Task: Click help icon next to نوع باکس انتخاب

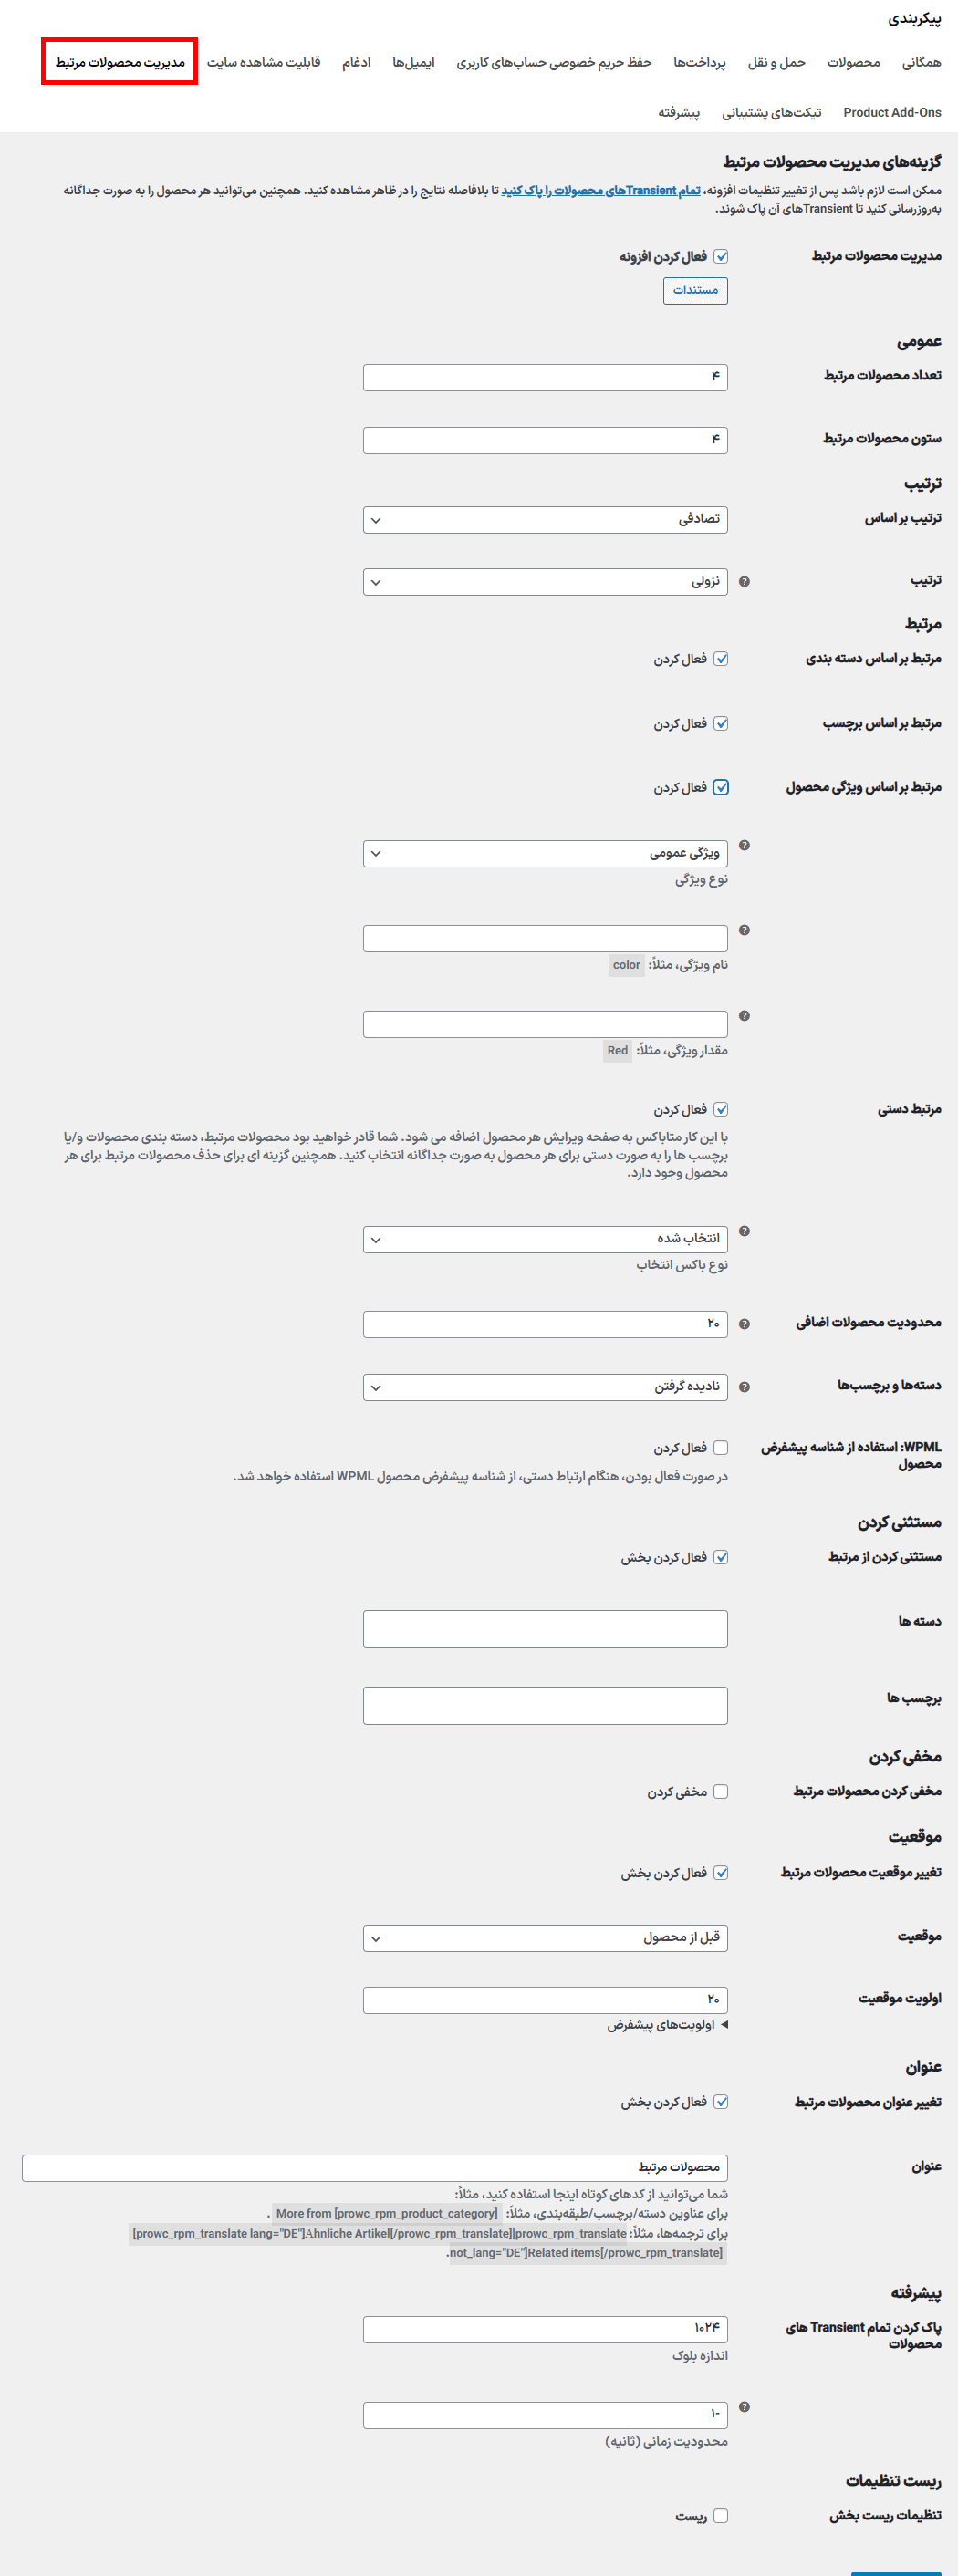Action: [744, 1232]
